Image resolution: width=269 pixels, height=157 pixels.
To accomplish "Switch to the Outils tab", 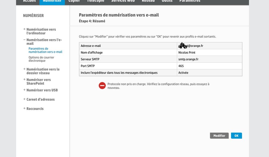I will 167,1.
